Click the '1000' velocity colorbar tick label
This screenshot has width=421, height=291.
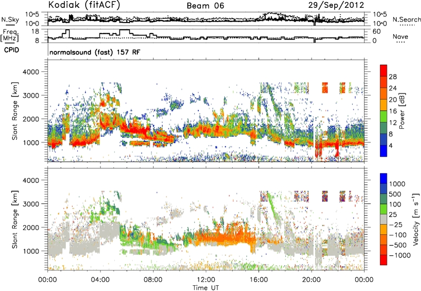click(x=397, y=184)
